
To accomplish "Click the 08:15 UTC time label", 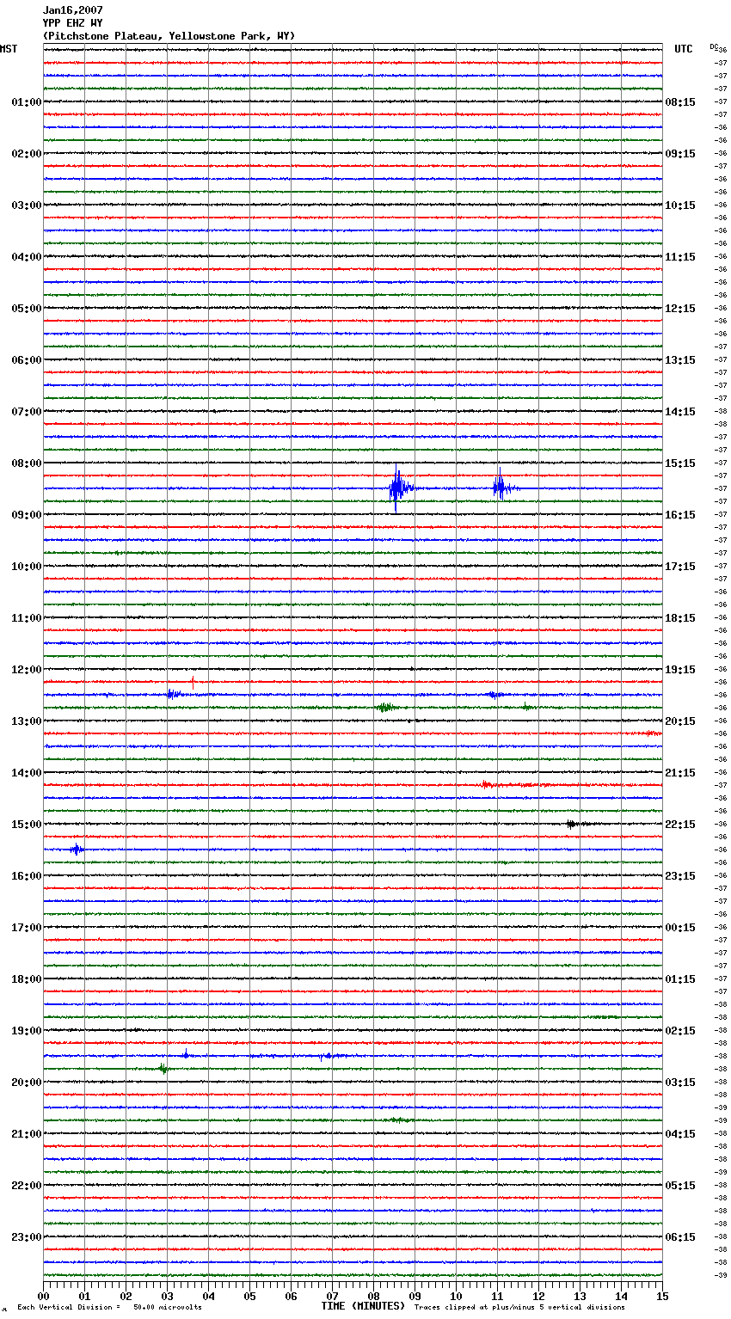I will (680, 102).
